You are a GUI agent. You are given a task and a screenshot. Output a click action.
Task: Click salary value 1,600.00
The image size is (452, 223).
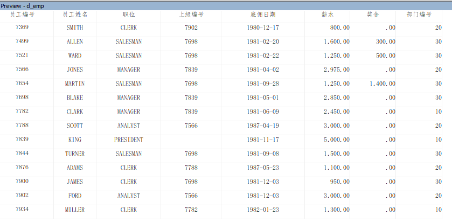(336, 42)
